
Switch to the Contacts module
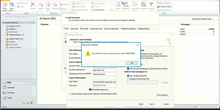[18, 93]
